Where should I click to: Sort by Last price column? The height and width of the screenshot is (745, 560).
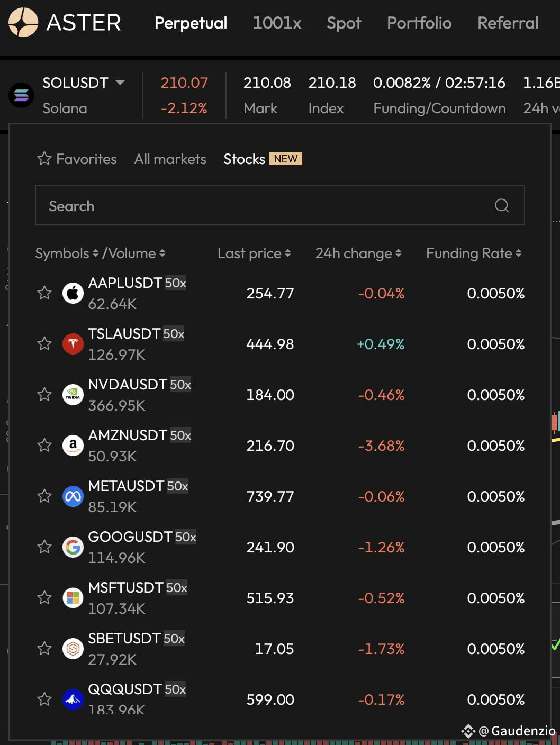click(x=254, y=253)
